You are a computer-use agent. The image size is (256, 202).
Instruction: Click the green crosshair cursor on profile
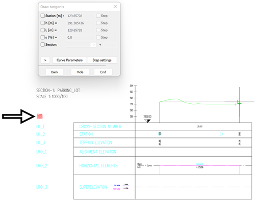(239, 103)
